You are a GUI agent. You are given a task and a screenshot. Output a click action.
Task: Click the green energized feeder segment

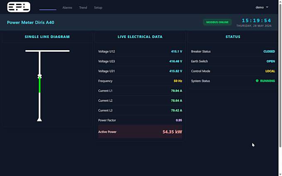tap(39, 85)
